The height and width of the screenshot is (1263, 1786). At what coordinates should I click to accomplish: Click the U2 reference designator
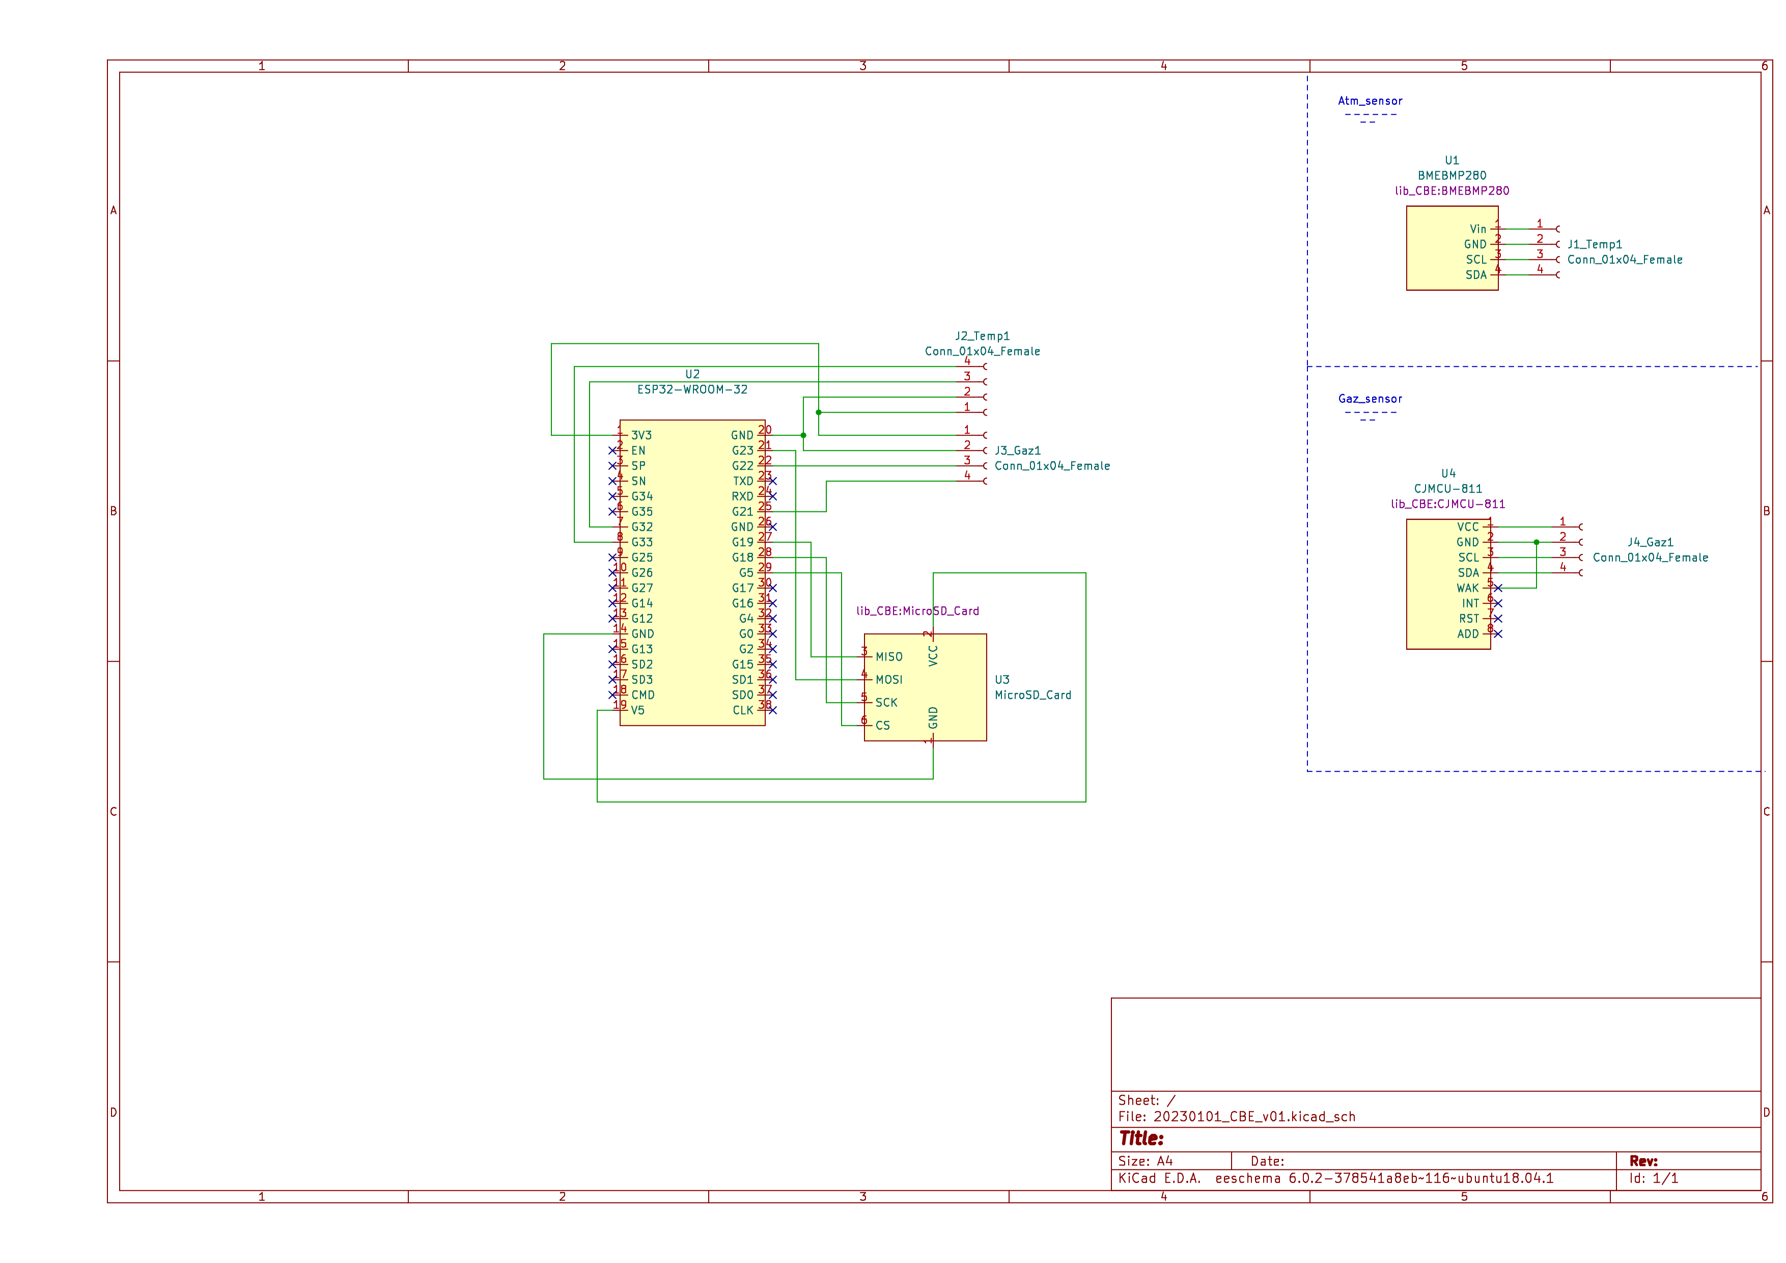(x=692, y=374)
